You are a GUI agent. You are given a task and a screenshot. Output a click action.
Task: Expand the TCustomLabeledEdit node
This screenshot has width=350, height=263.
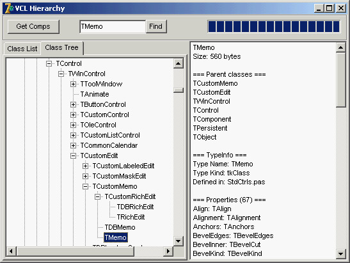[x=85, y=166]
